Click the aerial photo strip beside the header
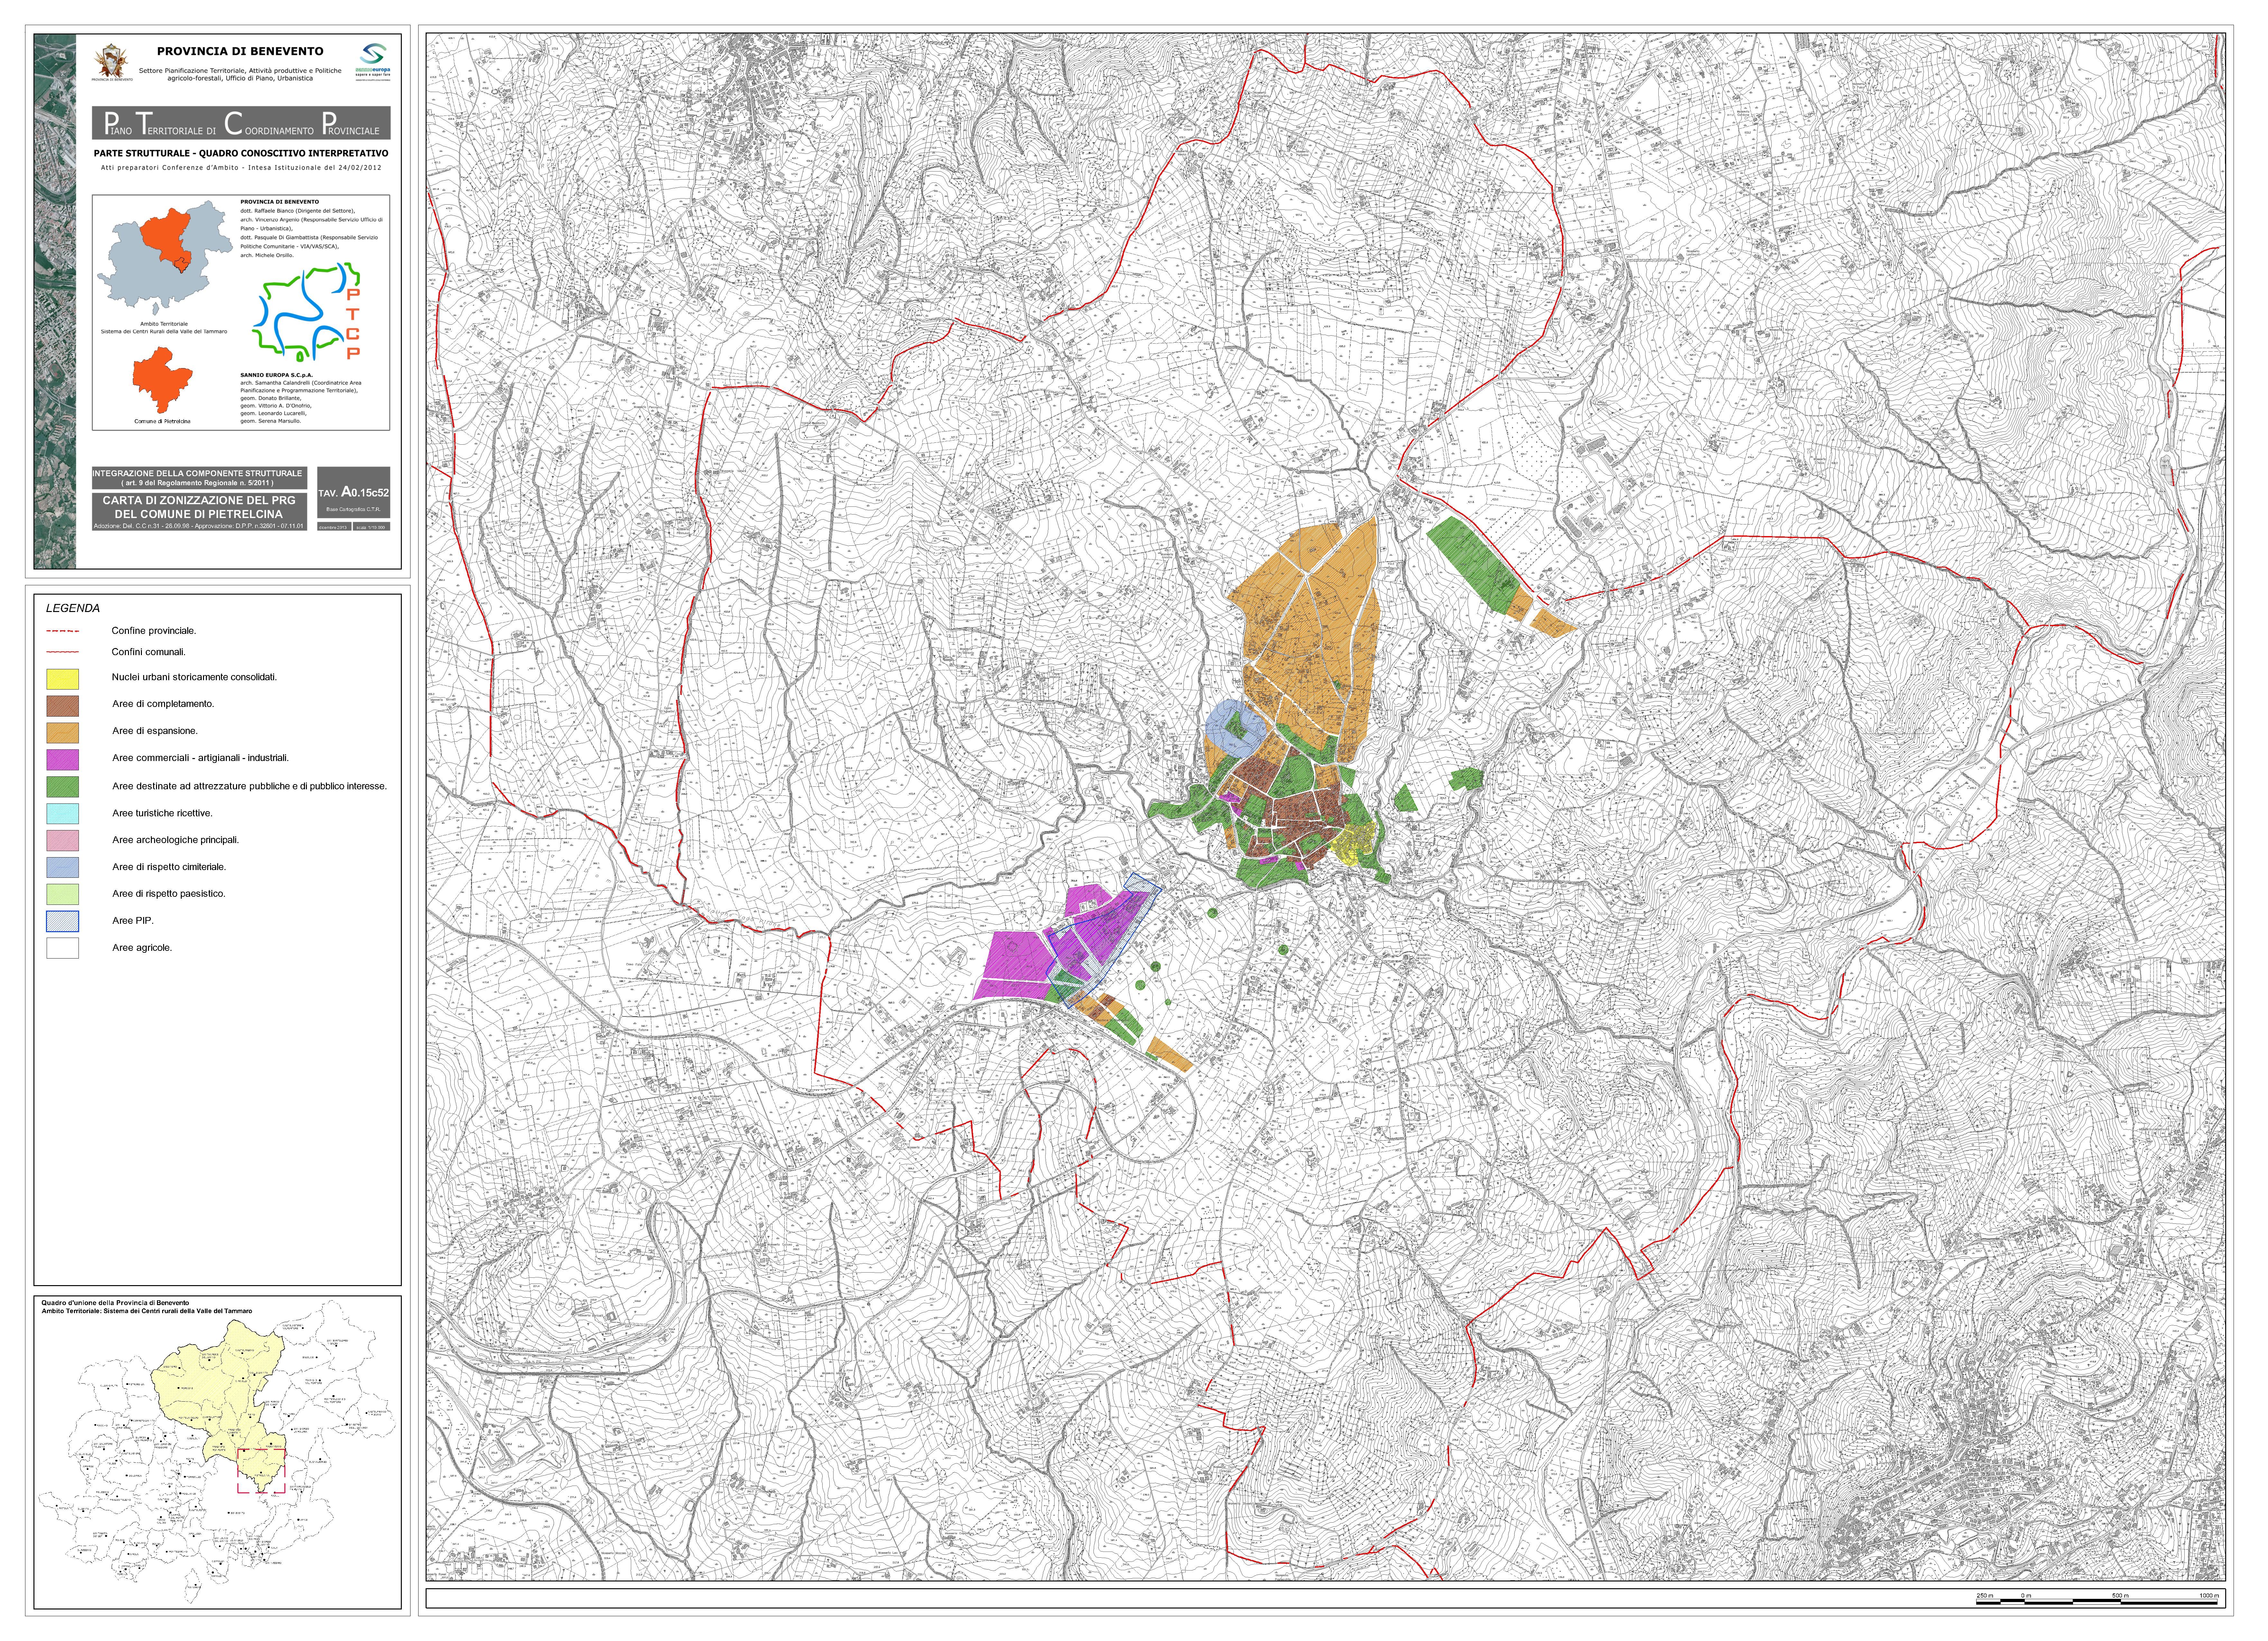Viewport: 2268px width, 1641px height. point(55,301)
